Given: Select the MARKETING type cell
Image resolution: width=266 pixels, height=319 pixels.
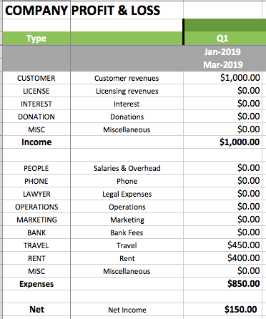Looking at the screenshot, I should pyautogui.click(x=36, y=220).
